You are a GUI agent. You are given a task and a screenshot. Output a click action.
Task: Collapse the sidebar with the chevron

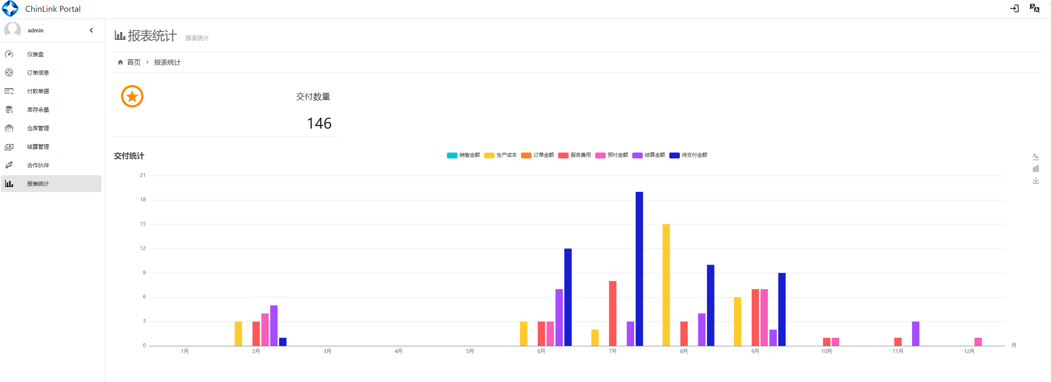91,30
